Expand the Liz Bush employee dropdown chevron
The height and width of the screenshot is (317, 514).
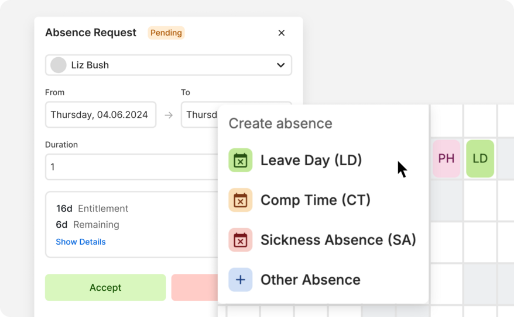coord(280,65)
